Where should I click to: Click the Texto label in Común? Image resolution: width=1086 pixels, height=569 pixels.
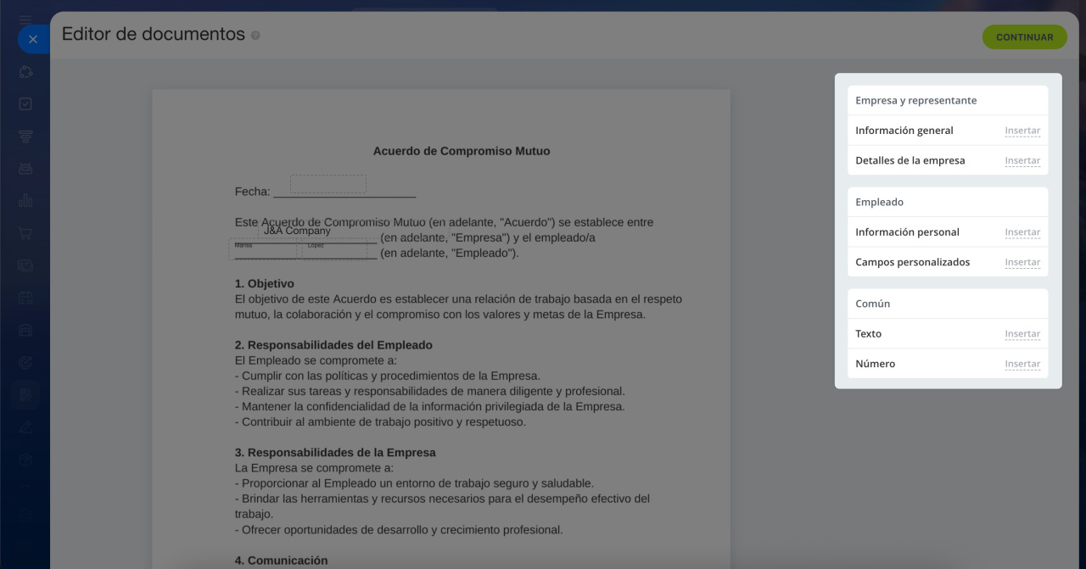(869, 334)
